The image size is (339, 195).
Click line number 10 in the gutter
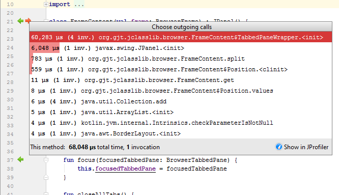pos(10,4)
